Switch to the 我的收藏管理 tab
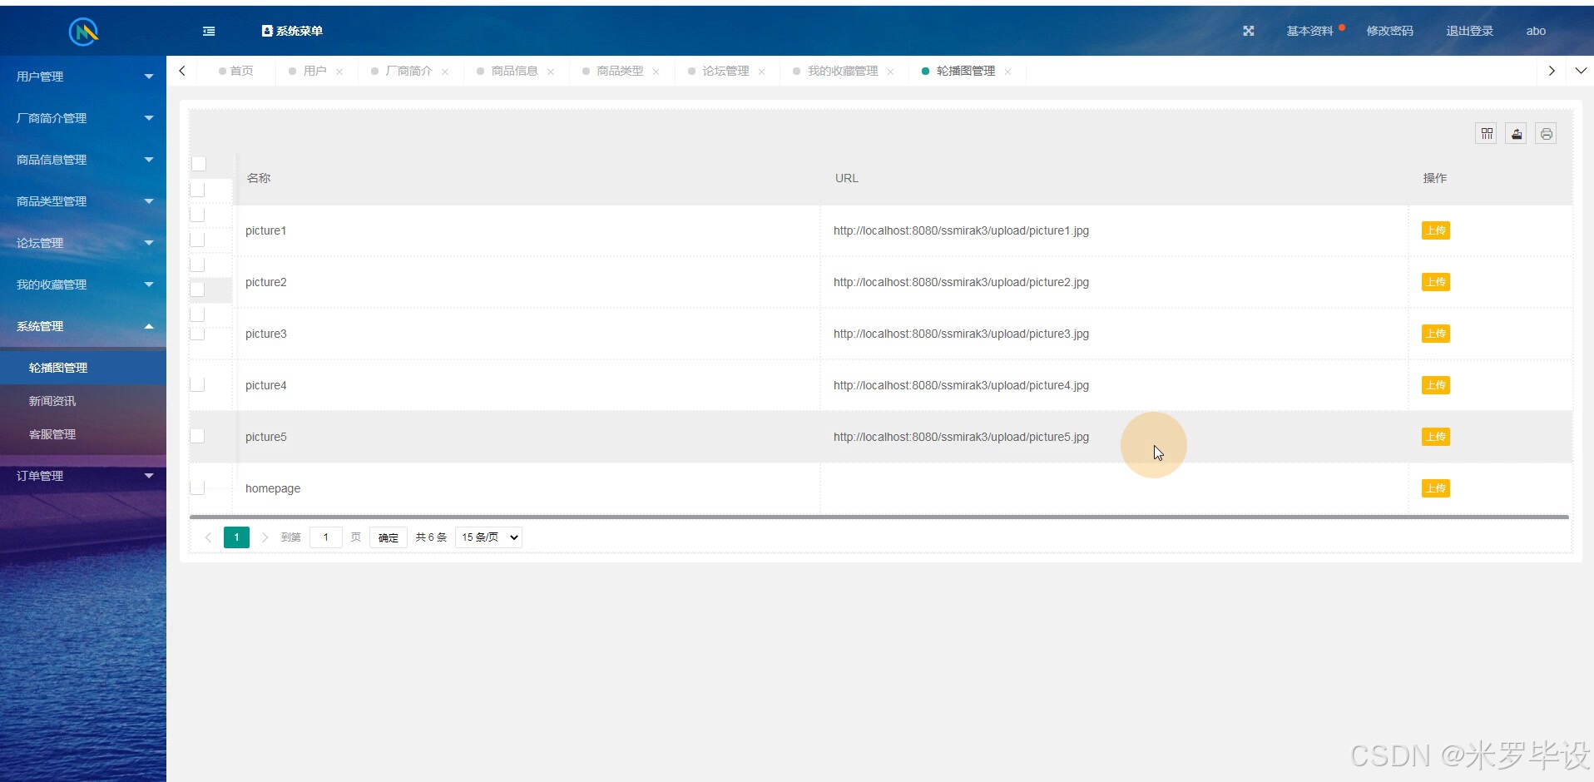Screen dimensions: 1594x782 pos(842,71)
